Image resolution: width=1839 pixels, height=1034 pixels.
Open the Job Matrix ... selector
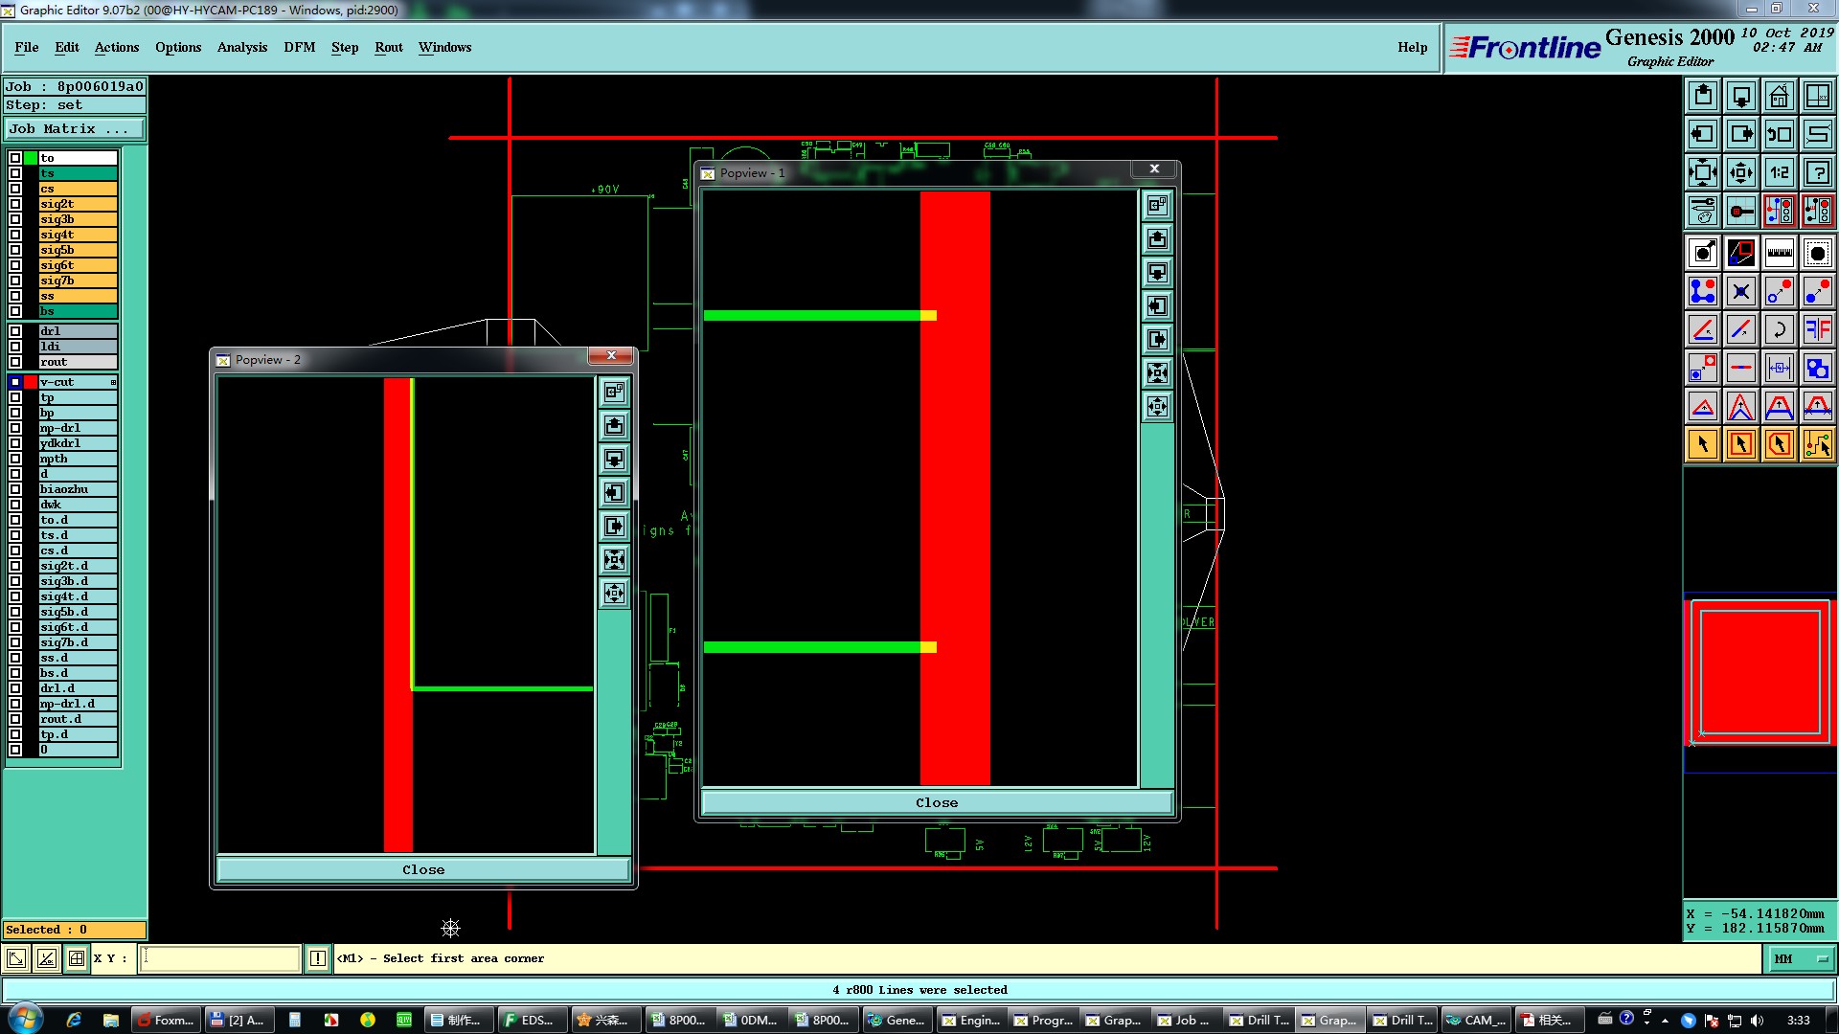[75, 128]
